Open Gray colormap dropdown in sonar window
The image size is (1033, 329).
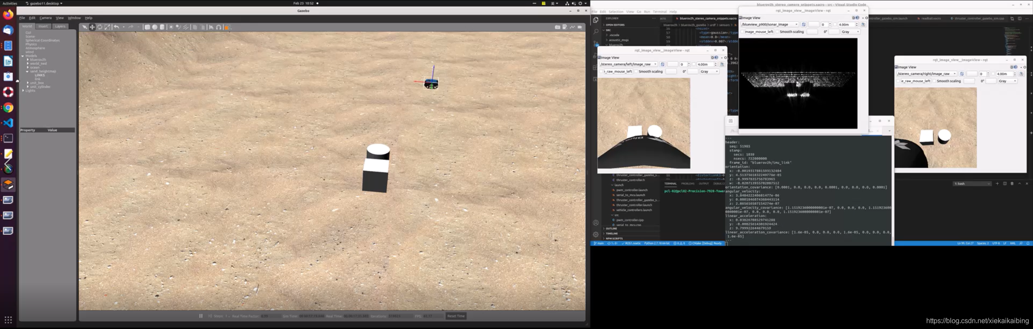pos(850,32)
